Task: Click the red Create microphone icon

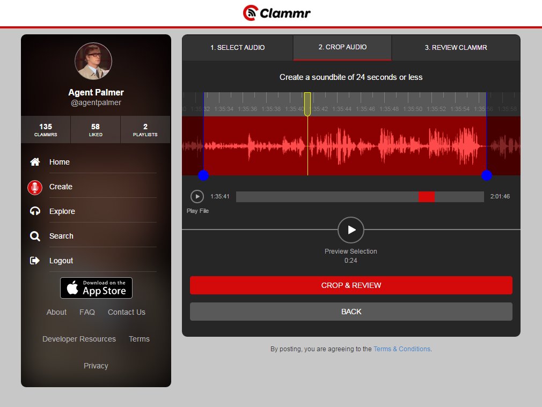Action: coord(35,188)
